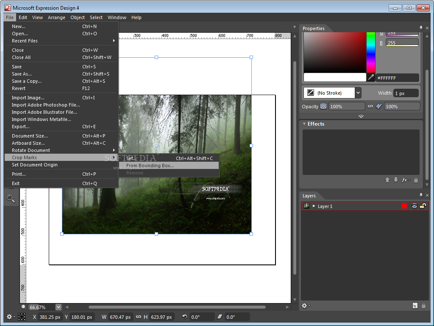Open Layers panel gear options
434x326 pixels.
pos(306,306)
